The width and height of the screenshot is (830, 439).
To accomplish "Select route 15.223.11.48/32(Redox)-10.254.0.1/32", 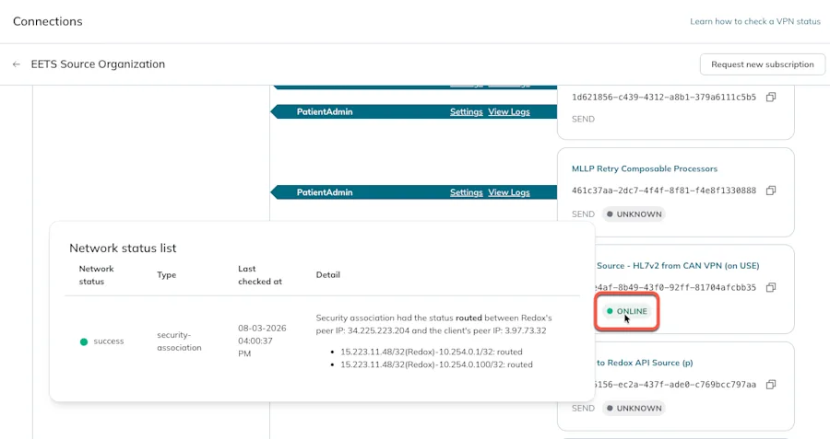I will click(x=432, y=352).
